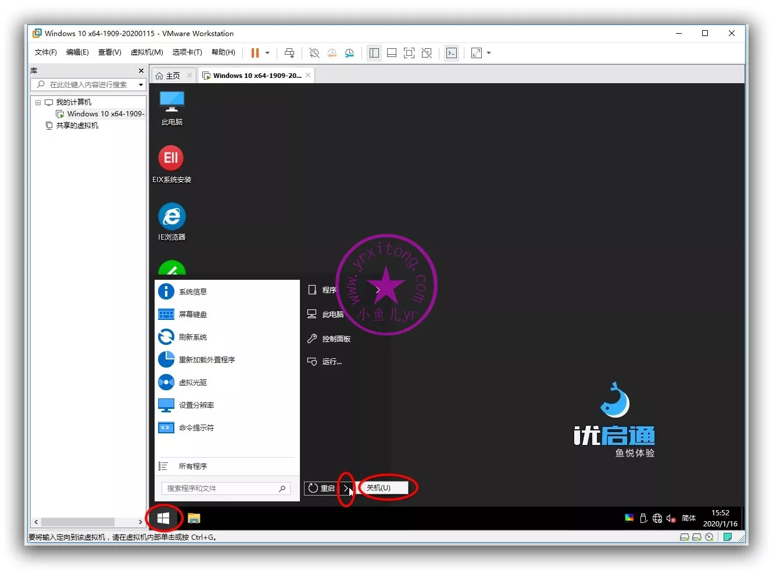Click the 重启 restart button

click(322, 488)
